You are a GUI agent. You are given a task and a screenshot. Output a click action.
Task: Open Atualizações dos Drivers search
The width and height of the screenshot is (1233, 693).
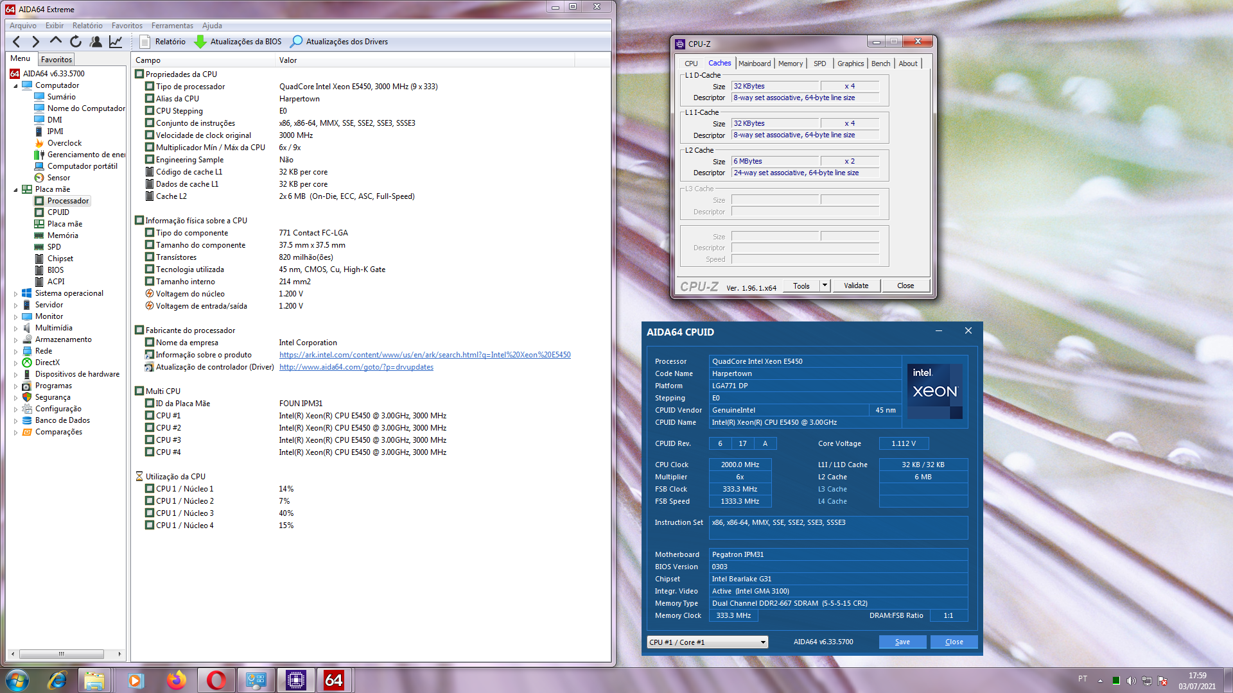tap(339, 42)
